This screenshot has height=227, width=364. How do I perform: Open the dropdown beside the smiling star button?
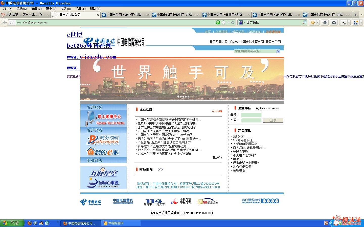[x=318, y=22]
